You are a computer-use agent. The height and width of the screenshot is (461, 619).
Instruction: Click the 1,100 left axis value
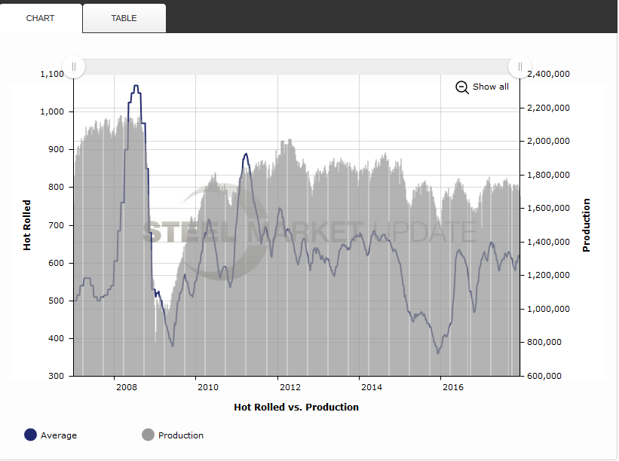(x=51, y=74)
